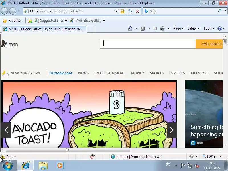Screen dimensions: 228x171
Task: Click the Stop loading red X icon
Action: click(x=137, y=11)
